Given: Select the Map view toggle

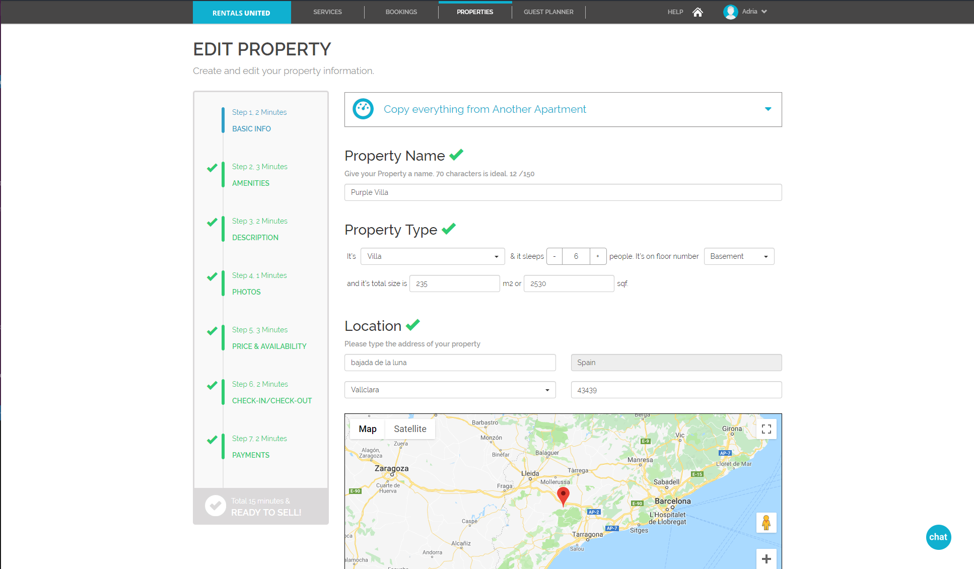Looking at the screenshot, I should (x=368, y=429).
